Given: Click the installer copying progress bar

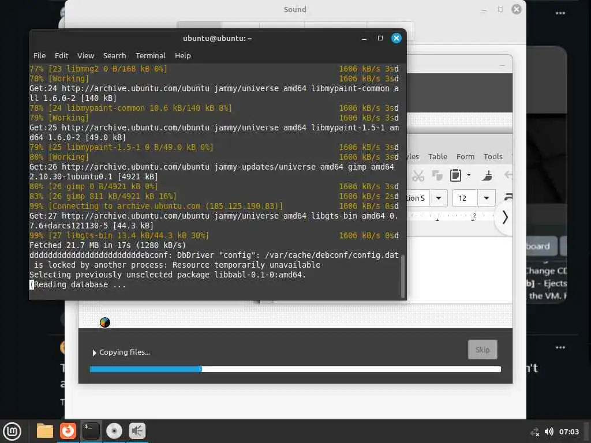Looking at the screenshot, I should tap(295, 369).
